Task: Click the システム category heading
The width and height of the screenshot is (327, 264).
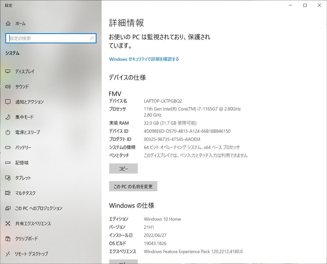Action: click(12, 53)
